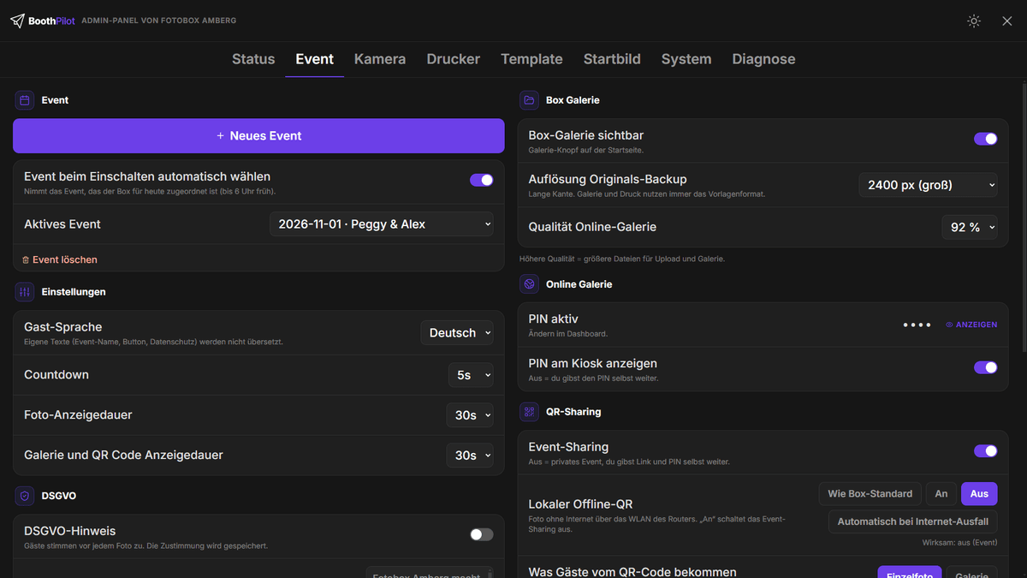The image size is (1027, 578).
Task: Click the 'Was Gäste vom QR-Code bekommen' label
Action: (x=632, y=572)
